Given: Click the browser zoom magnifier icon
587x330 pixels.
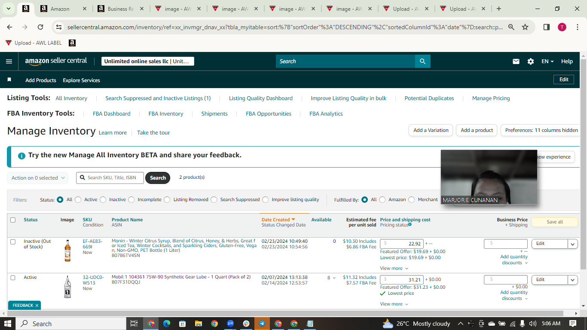Looking at the screenshot, I should [x=511, y=27].
